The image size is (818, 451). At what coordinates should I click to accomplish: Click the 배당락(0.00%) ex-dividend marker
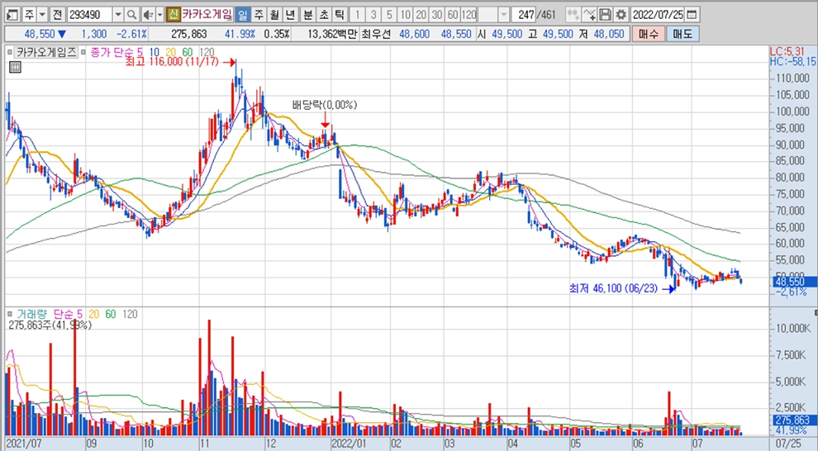325,105
